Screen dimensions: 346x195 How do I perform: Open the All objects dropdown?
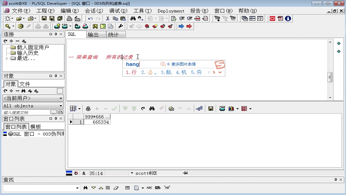click(61, 106)
